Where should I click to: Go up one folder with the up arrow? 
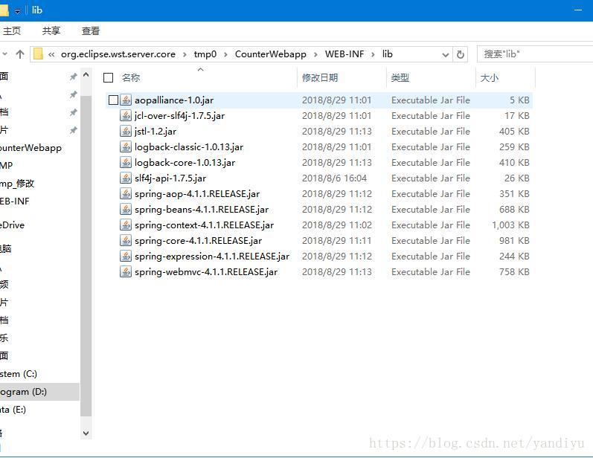(x=20, y=54)
